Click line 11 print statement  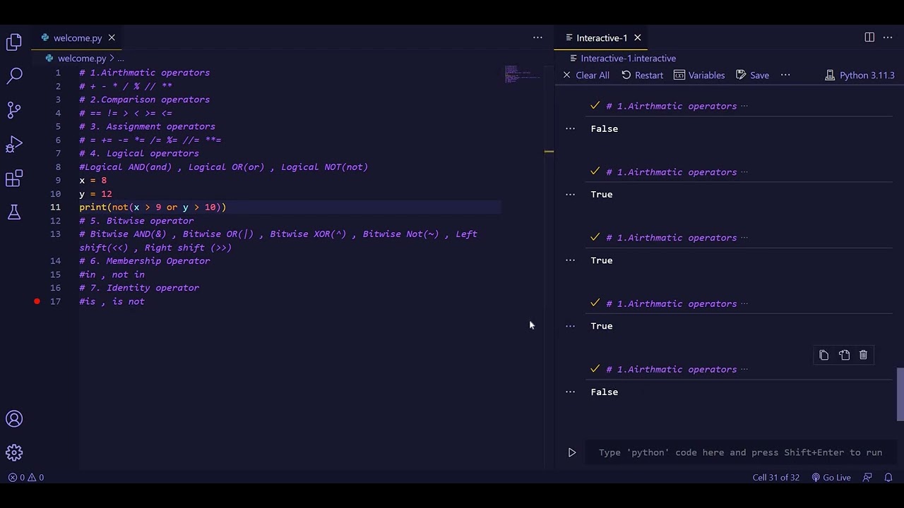click(x=153, y=207)
